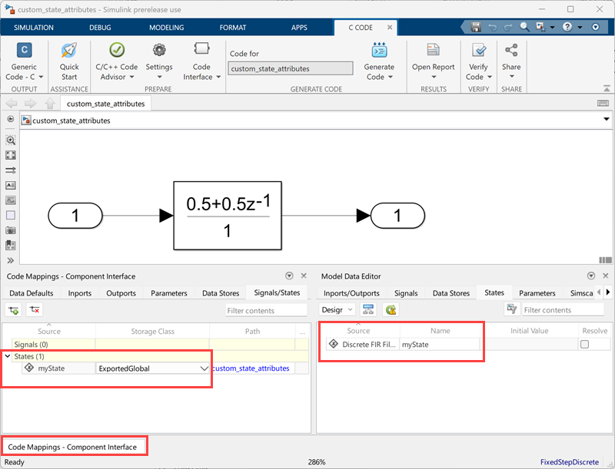Switch to the Parameters tab in Model Data Editor

coord(537,292)
